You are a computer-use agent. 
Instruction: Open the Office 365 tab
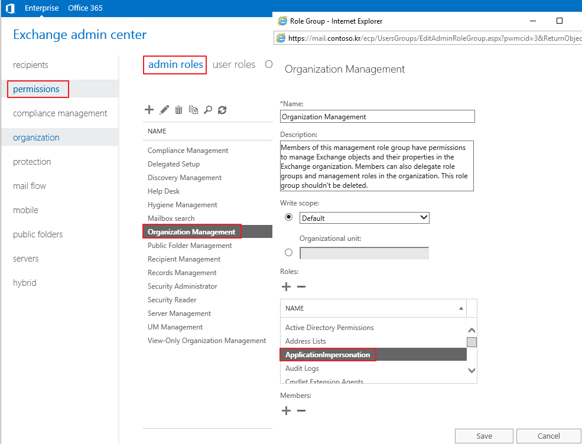pos(85,8)
